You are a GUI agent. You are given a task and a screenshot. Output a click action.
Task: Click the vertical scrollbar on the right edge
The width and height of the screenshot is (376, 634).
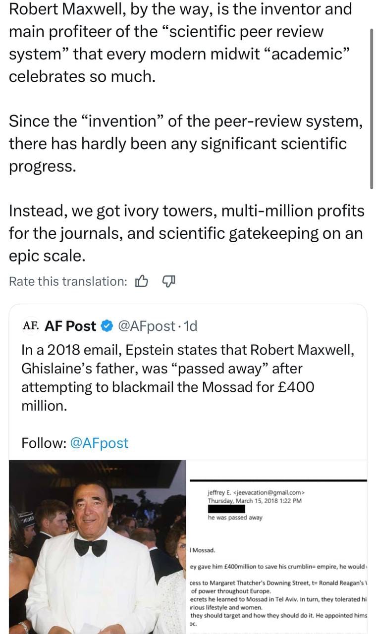coord(372,108)
